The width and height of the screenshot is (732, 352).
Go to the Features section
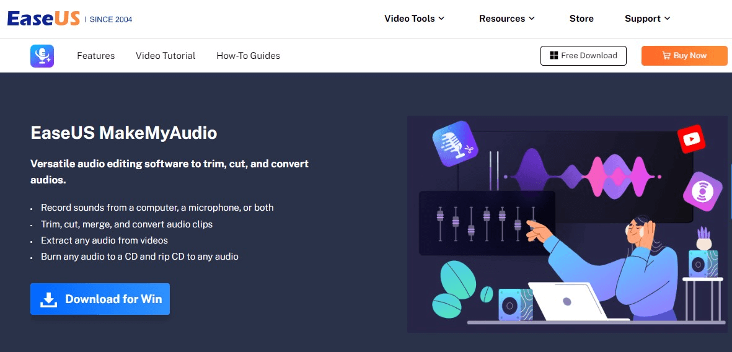coord(95,56)
